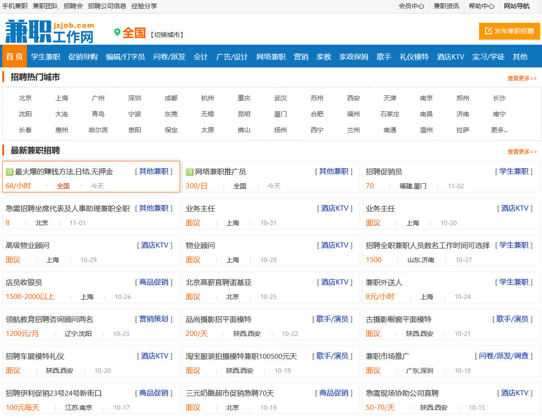Open the 酒店KTV category tab
542x418 pixels.
click(x=450, y=56)
